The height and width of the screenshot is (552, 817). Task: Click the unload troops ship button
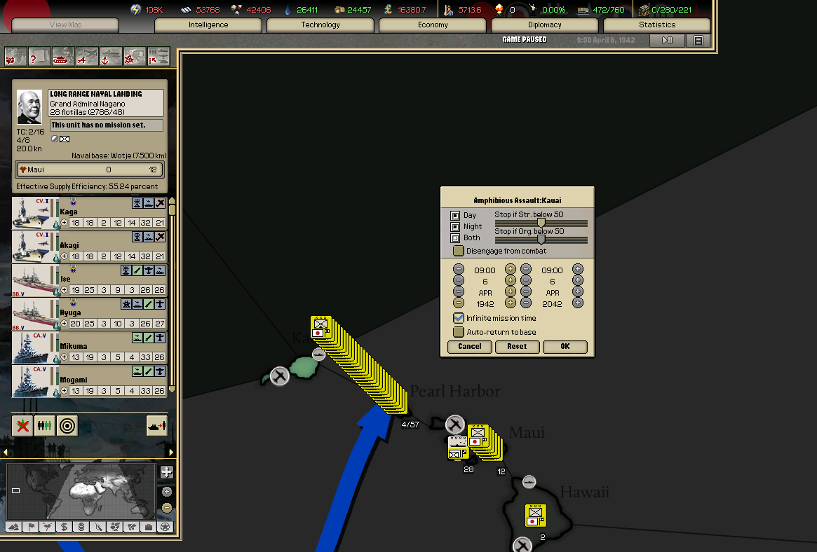tap(156, 425)
